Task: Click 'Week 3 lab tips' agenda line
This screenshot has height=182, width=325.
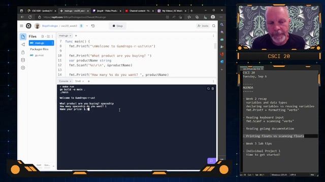Action: 258,144
